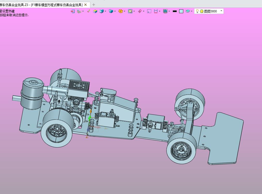Open the 图层0000 layer dropdown arrow
Image resolution: width=262 pixels, height=194 pixels.
221,11
